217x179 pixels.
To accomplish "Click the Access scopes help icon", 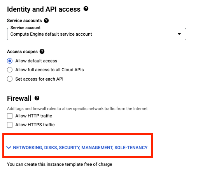I will point(42,52).
